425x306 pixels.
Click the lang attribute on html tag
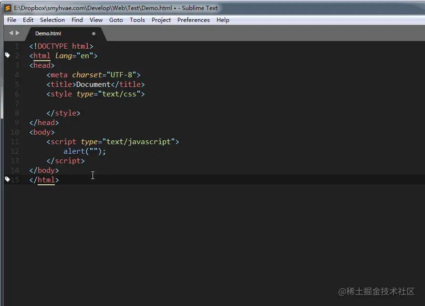coord(63,56)
